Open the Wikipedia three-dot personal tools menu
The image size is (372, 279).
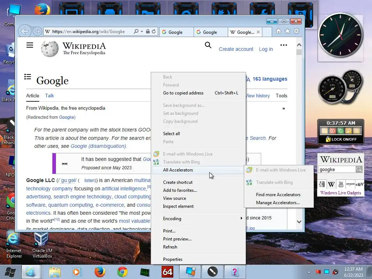click(283, 45)
